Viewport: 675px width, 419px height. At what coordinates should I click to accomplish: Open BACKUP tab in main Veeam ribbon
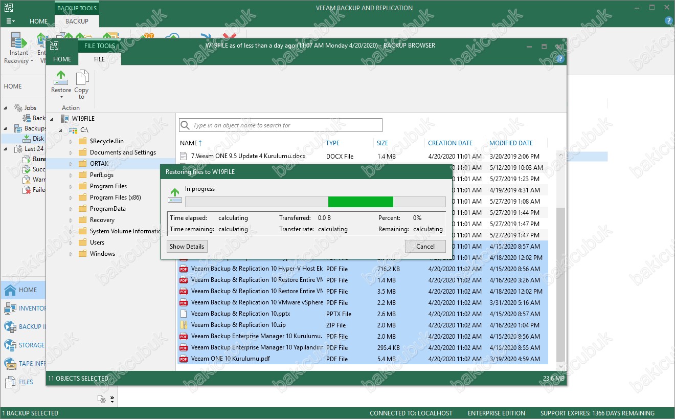(x=77, y=21)
